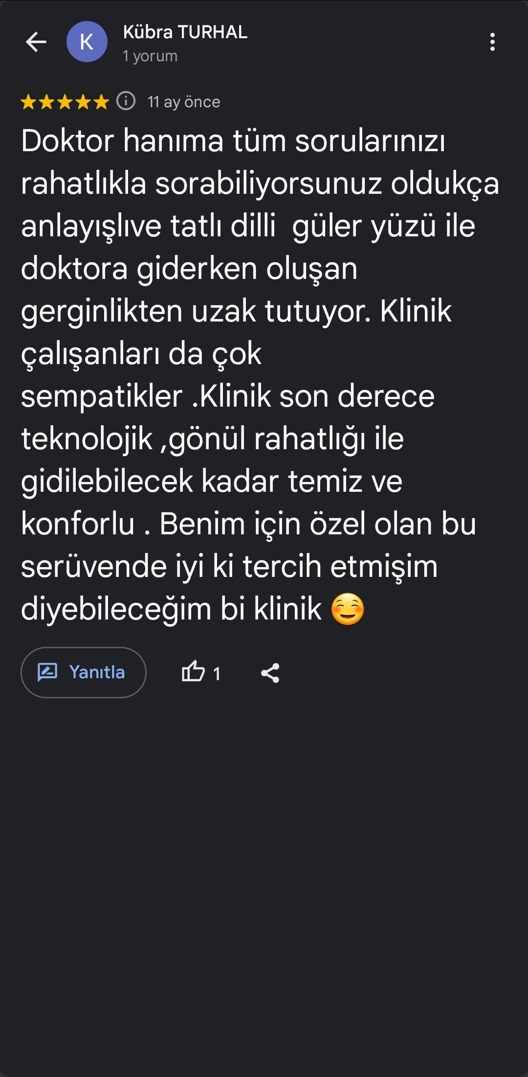Click the fifth yellow rating star
Screen dimensions: 528x1077
tap(101, 102)
